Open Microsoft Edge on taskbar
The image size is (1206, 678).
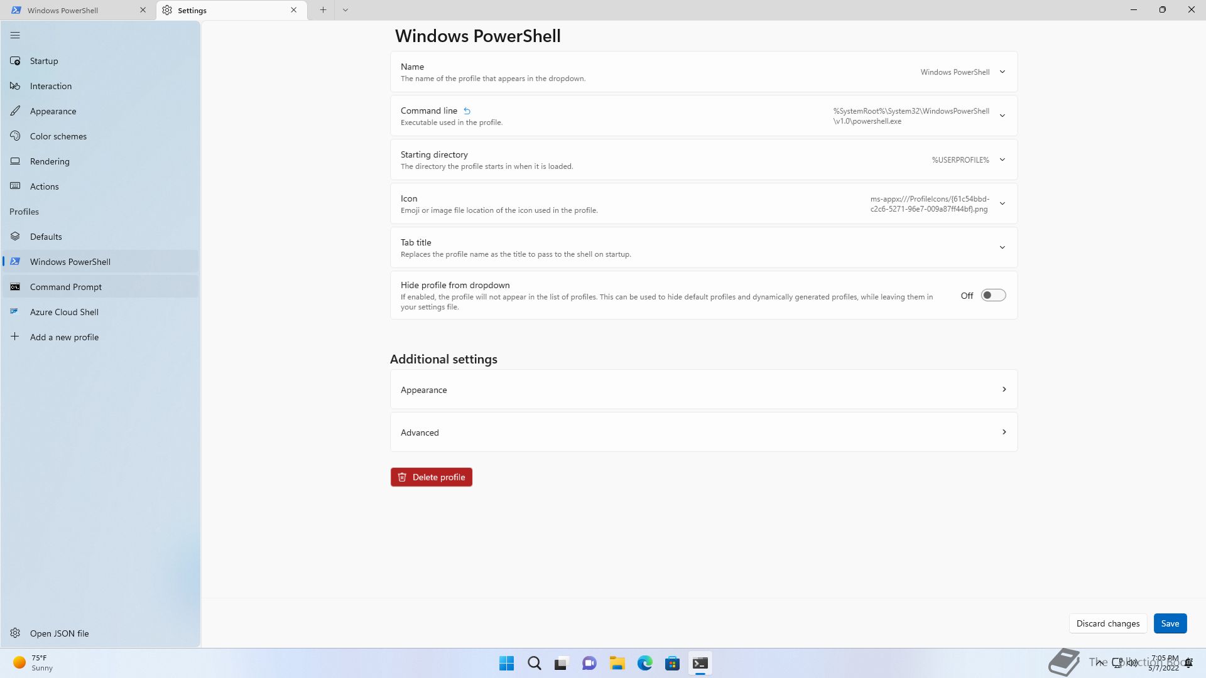pyautogui.click(x=644, y=663)
